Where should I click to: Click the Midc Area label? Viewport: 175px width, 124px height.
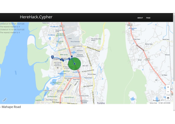[85, 66]
